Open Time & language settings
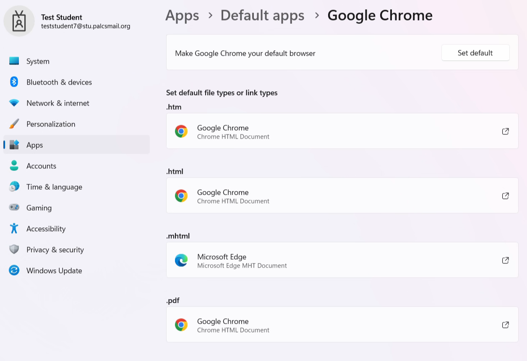 76,187
